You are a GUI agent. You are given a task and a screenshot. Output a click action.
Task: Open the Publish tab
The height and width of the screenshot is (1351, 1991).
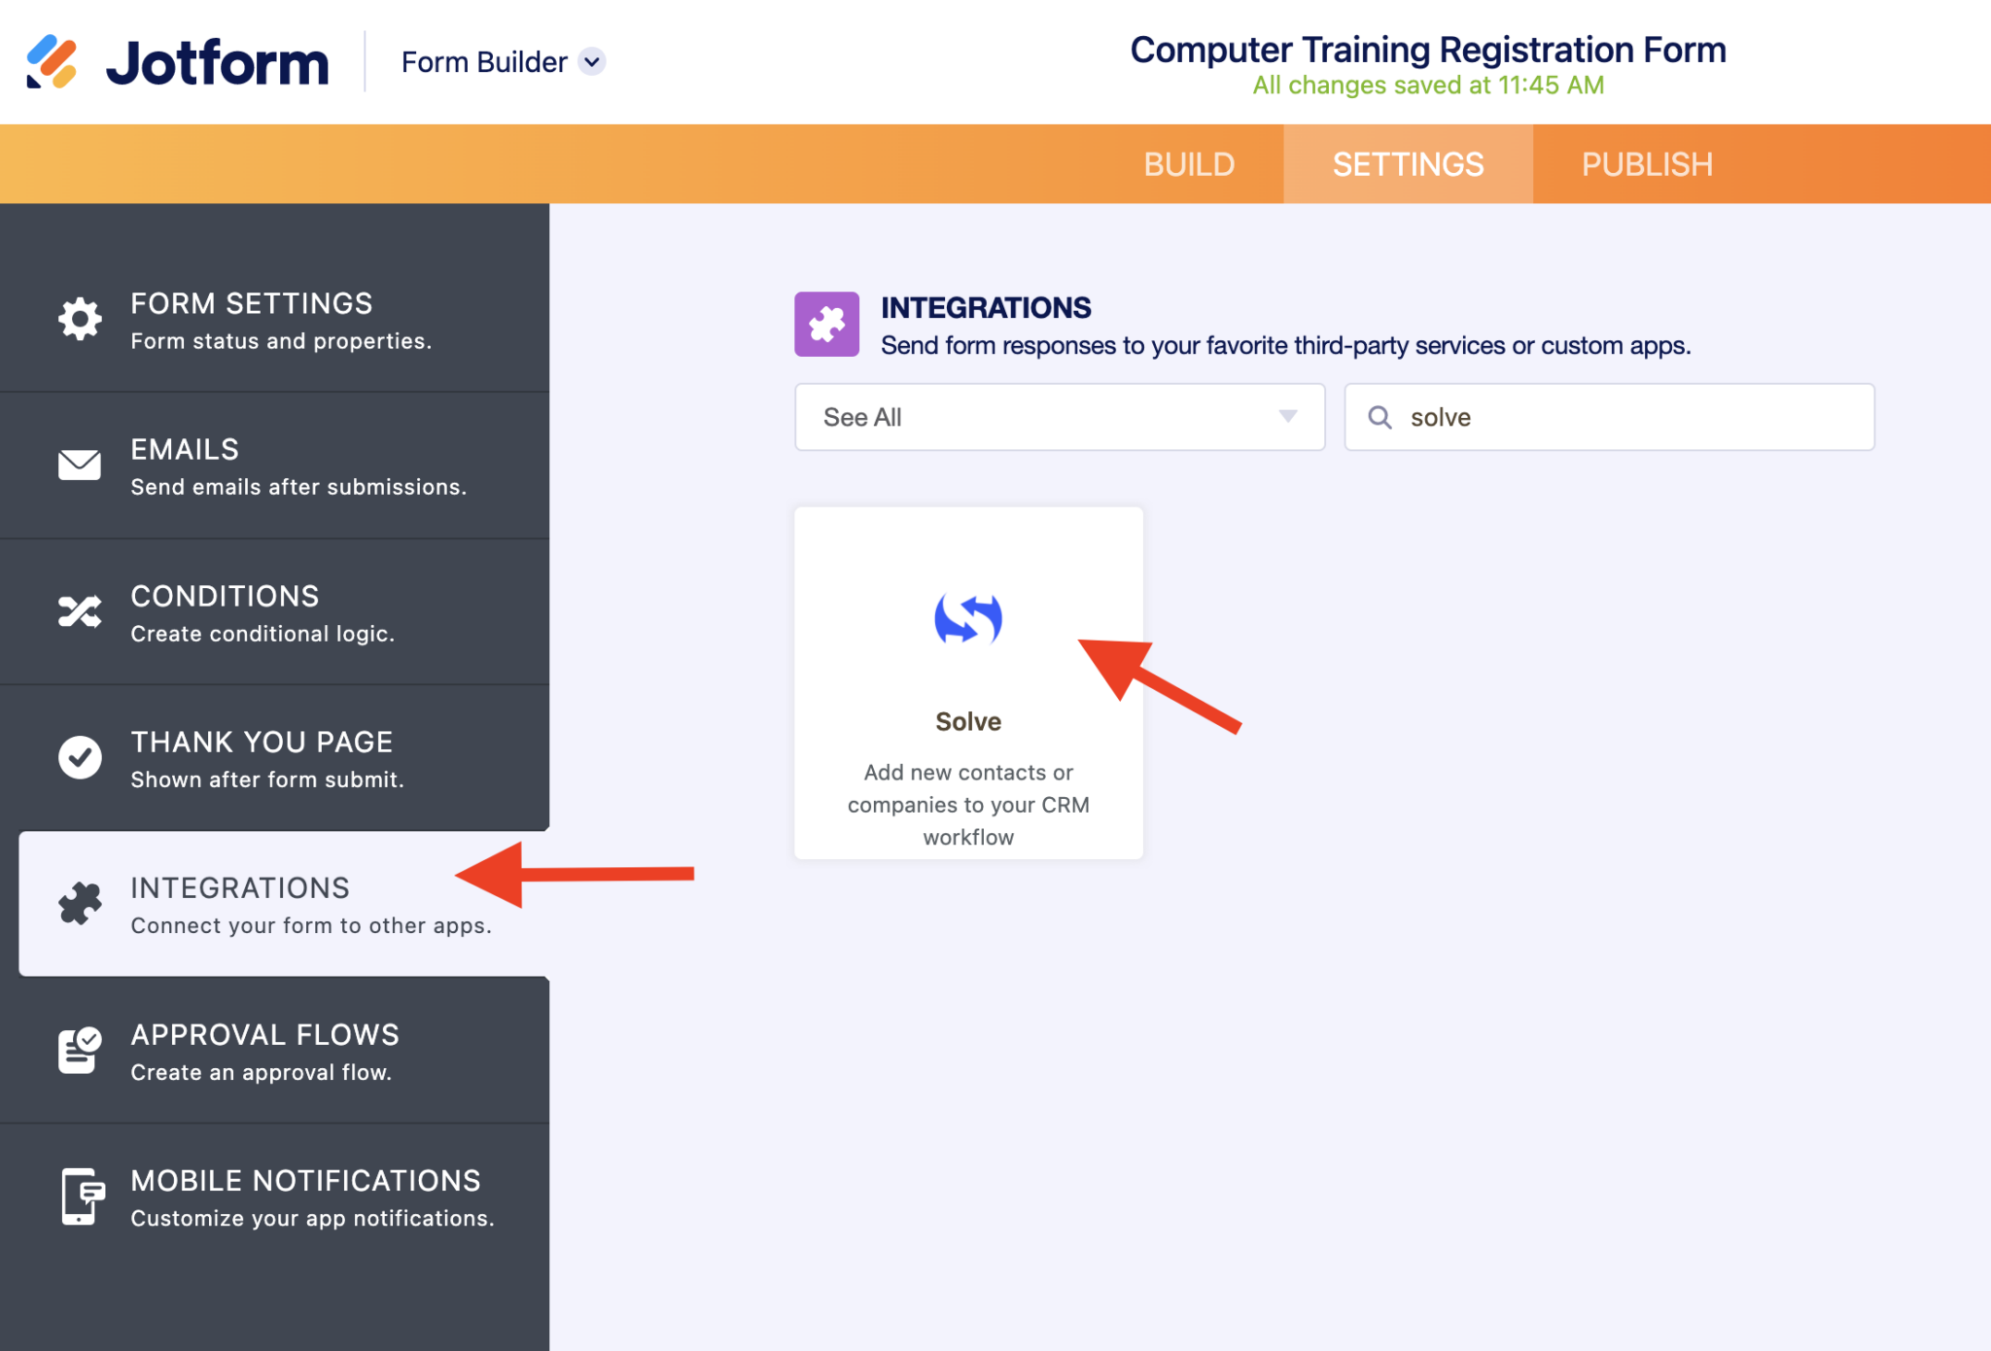(1646, 162)
